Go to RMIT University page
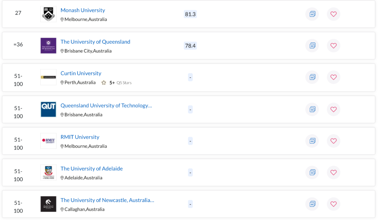Image resolution: width=379 pixels, height=221 pixels. 80,137
